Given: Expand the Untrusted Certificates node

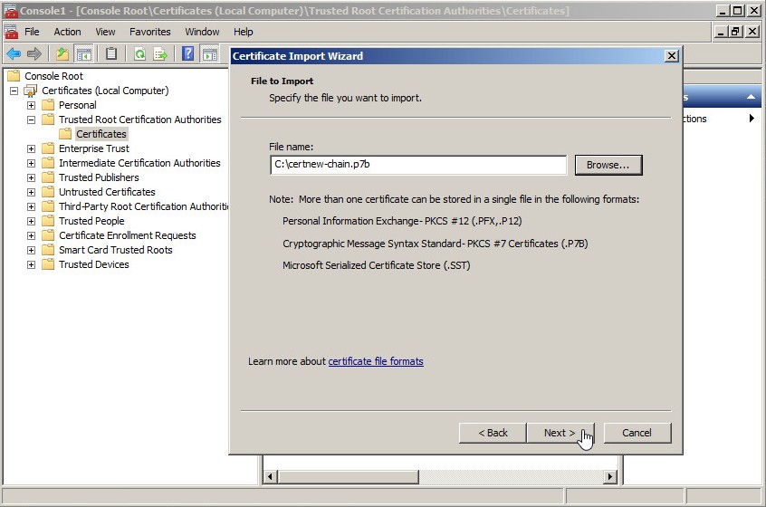Looking at the screenshot, I should pos(31,192).
